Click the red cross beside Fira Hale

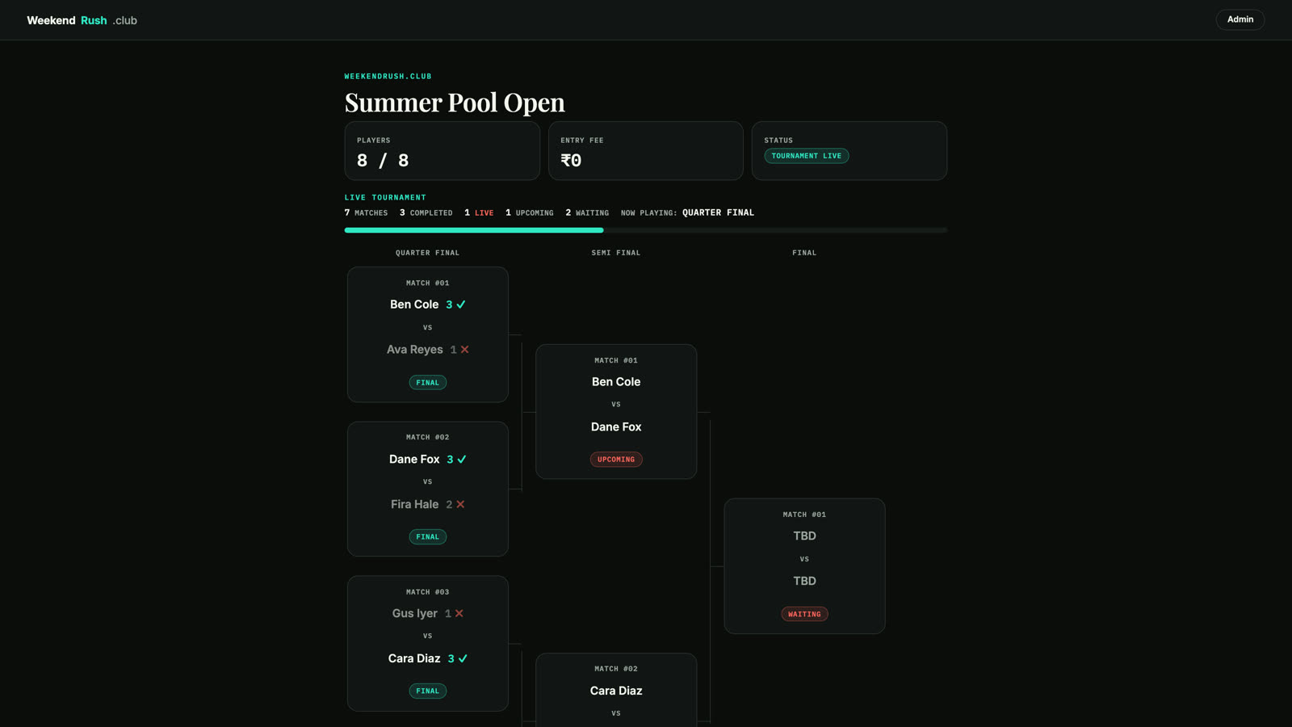460,504
